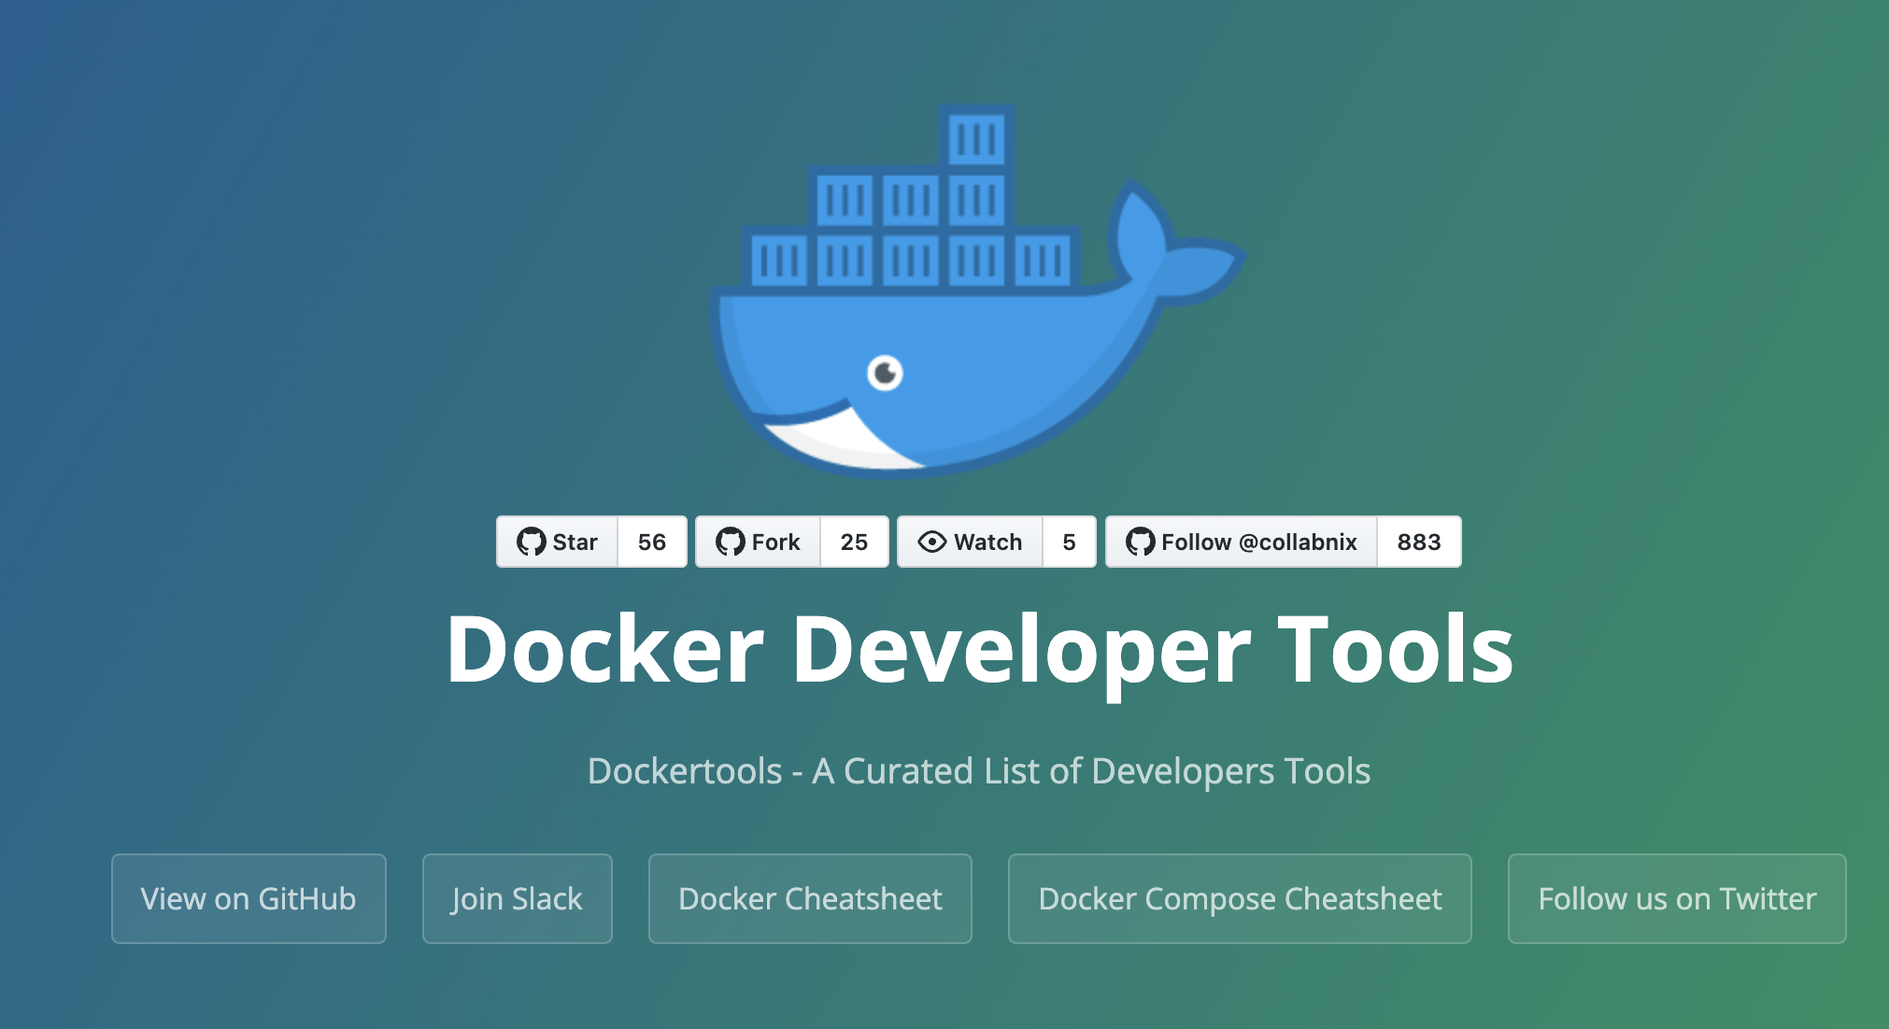
Task: Watch the repository
Action: (972, 542)
